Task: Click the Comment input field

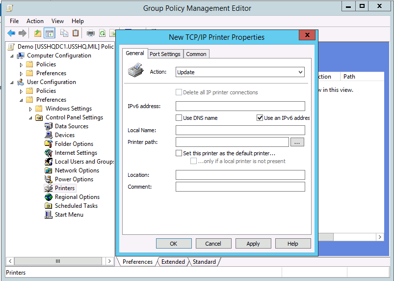Action: [x=240, y=187]
